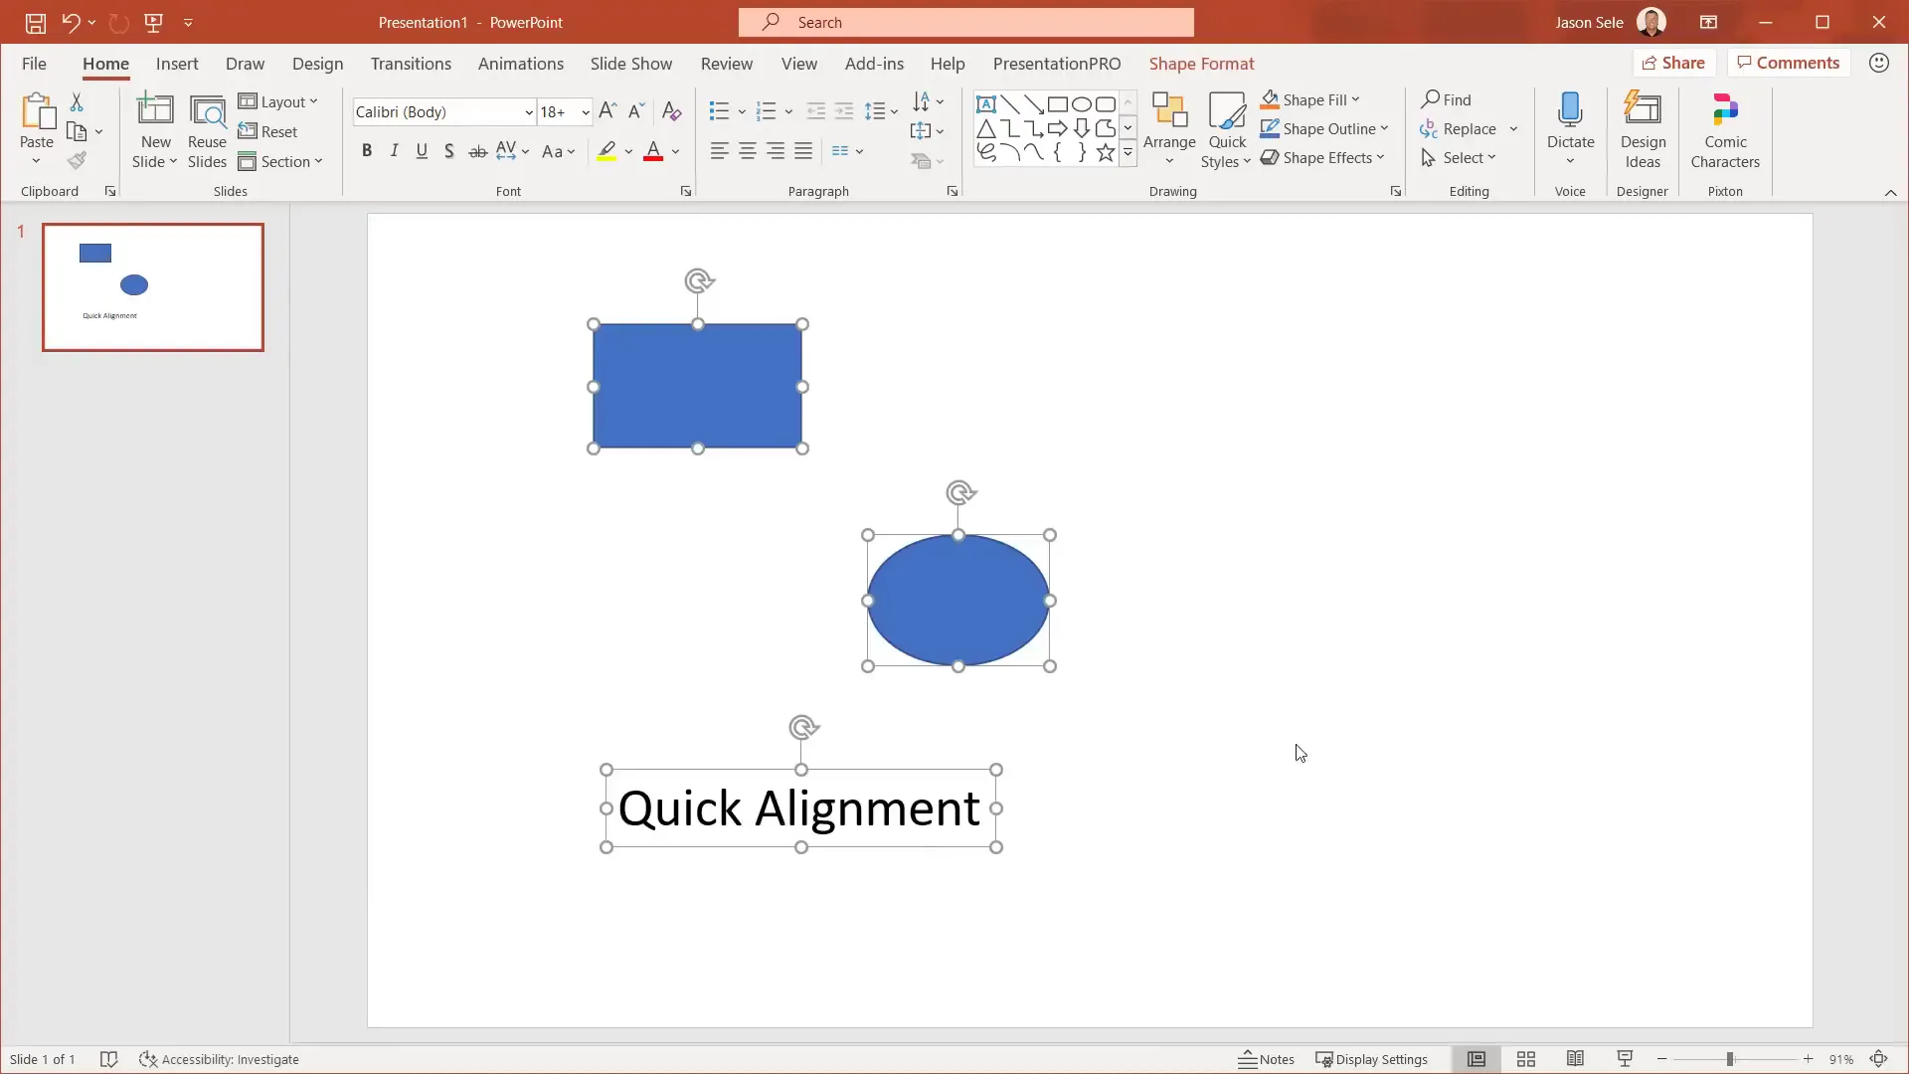Switch to the Insert tab
Screen dimensions: 1909x1074
[177, 64]
